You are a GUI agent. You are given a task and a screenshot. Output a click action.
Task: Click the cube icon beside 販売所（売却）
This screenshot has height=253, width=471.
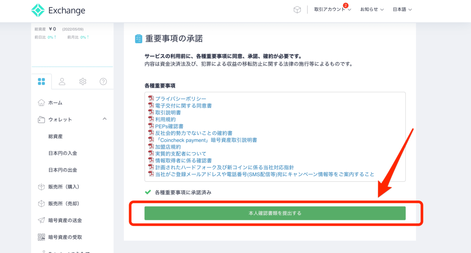tap(41, 204)
